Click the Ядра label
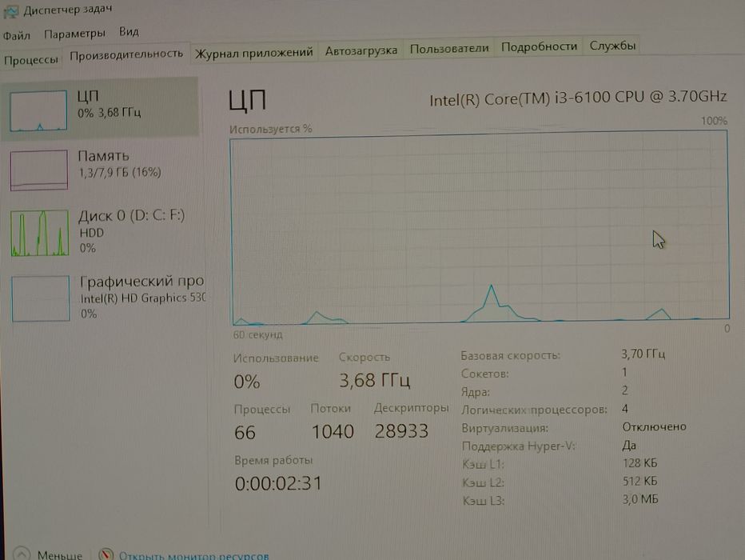The height and width of the screenshot is (560, 745). (x=475, y=392)
